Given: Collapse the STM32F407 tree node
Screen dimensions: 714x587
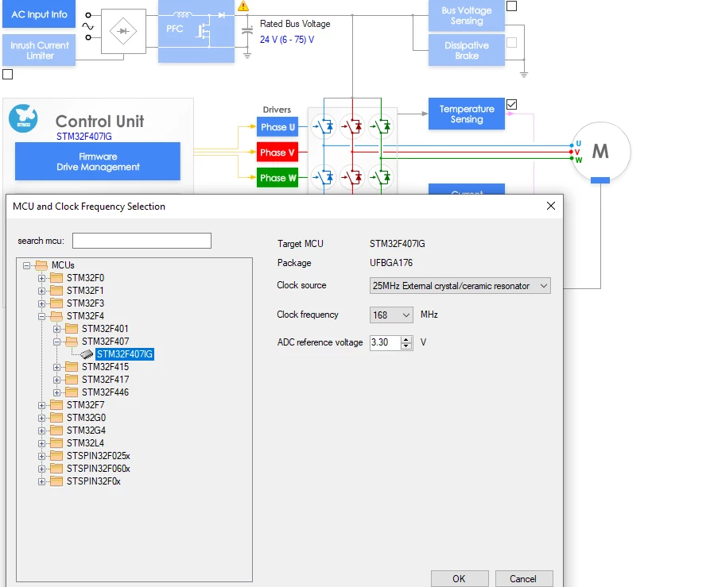Looking at the screenshot, I should [x=56, y=342].
